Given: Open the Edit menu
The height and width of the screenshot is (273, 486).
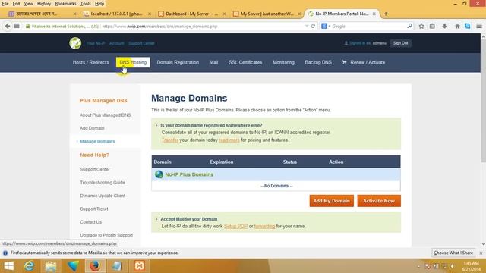Looking at the screenshot, I should click(x=16, y=4).
